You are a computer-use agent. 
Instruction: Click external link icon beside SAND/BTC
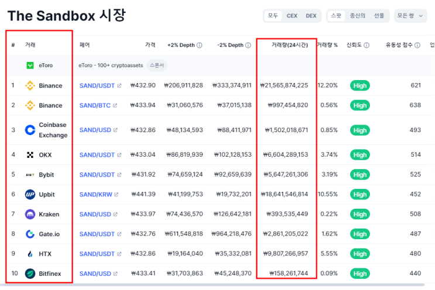point(115,105)
